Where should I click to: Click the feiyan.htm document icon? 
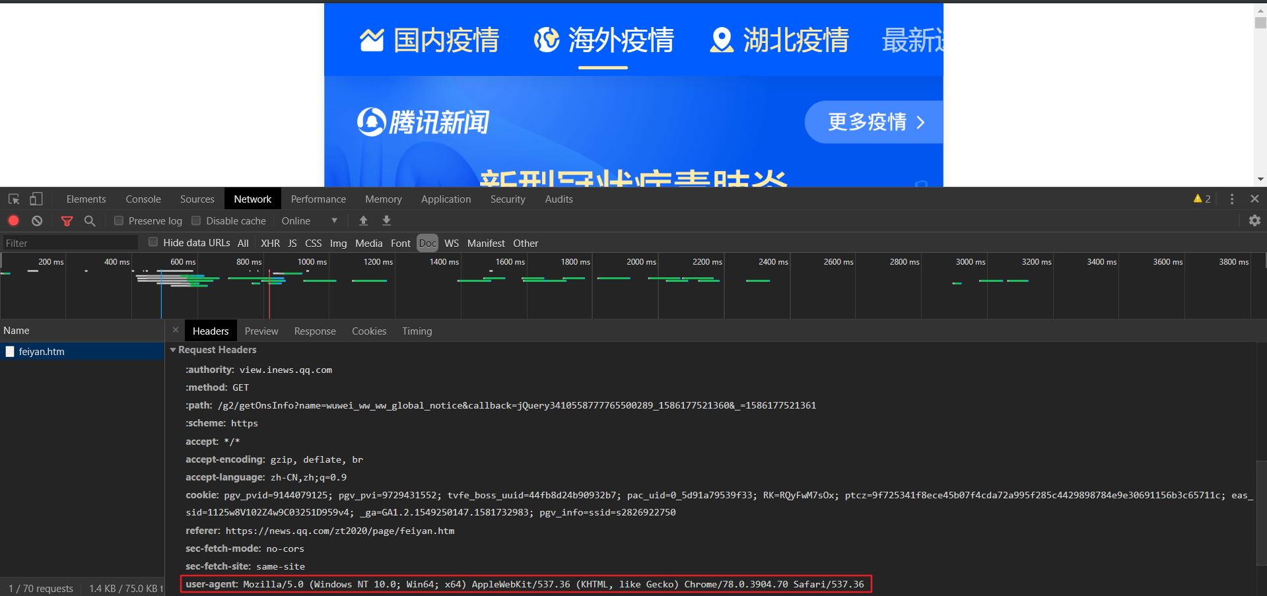(10, 352)
